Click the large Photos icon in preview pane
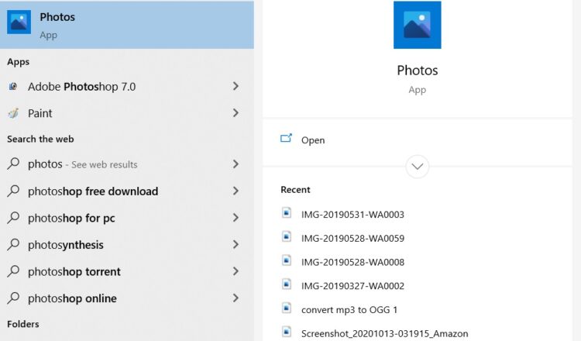The image size is (581, 341). pyautogui.click(x=418, y=25)
